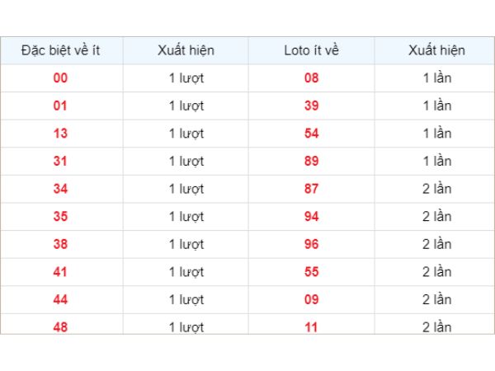Open loto number 87

pos(311,189)
